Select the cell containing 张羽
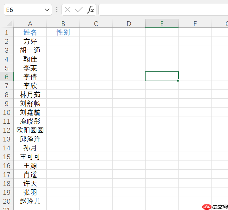Image resolution: width=228 pixels, height=210 pixels. pos(30,192)
